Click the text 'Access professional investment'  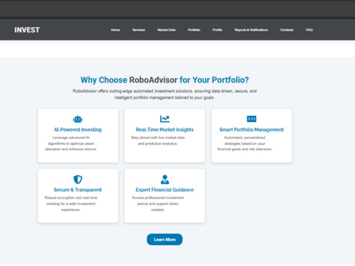(x=158, y=198)
